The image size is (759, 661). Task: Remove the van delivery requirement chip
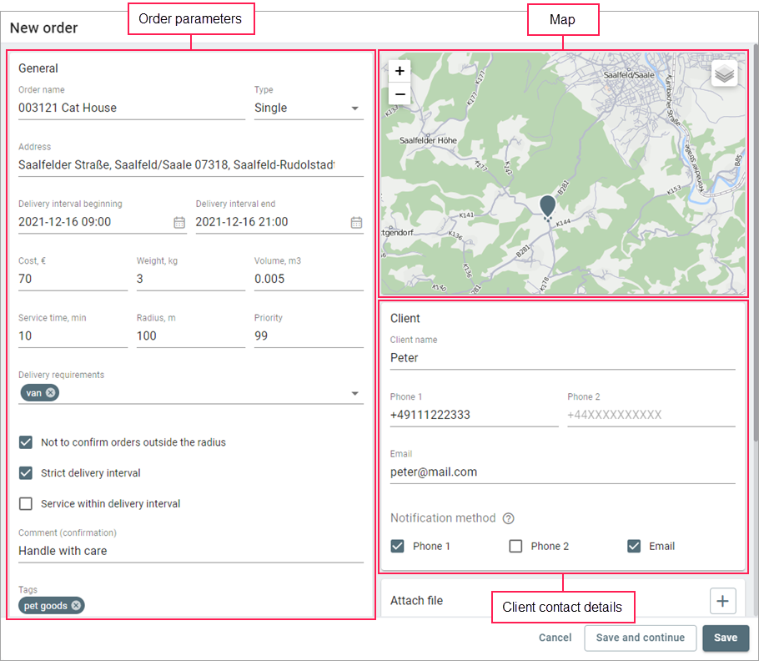[x=51, y=393]
